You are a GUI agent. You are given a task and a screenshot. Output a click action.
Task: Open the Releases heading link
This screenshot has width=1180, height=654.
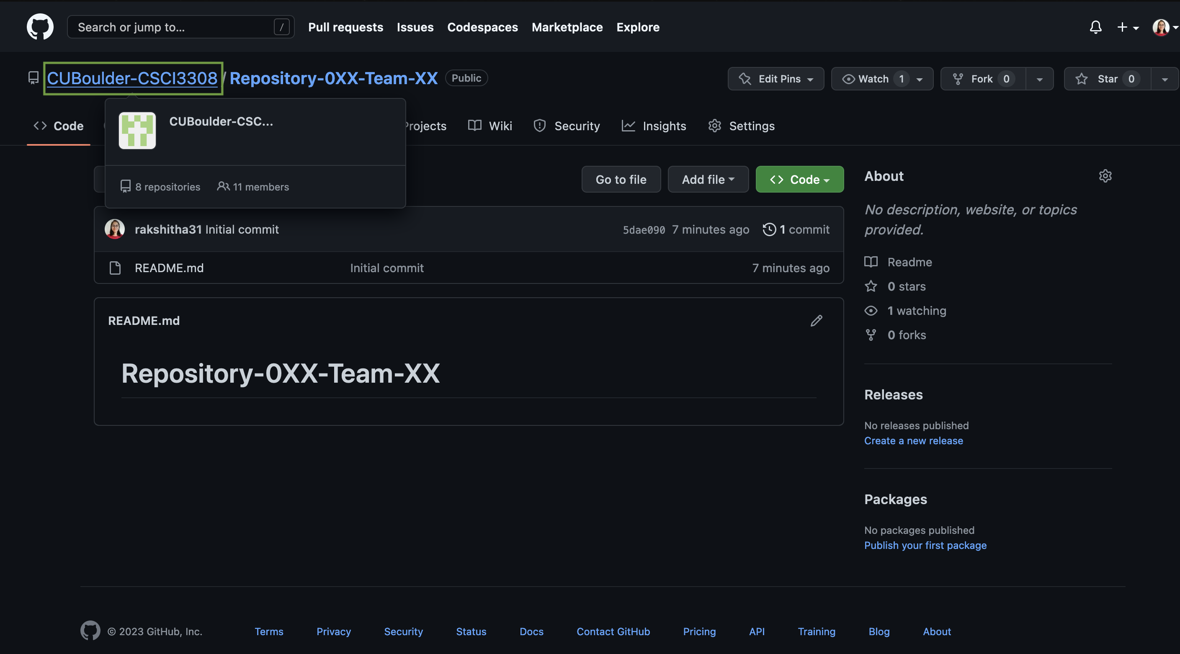[893, 395]
